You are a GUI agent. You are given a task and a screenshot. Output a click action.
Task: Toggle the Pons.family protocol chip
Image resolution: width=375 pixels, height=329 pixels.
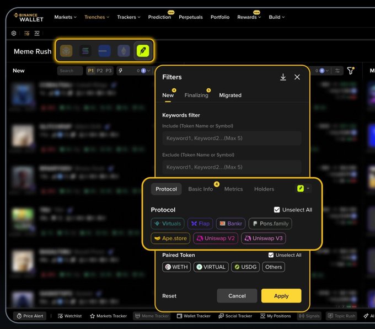pos(270,224)
